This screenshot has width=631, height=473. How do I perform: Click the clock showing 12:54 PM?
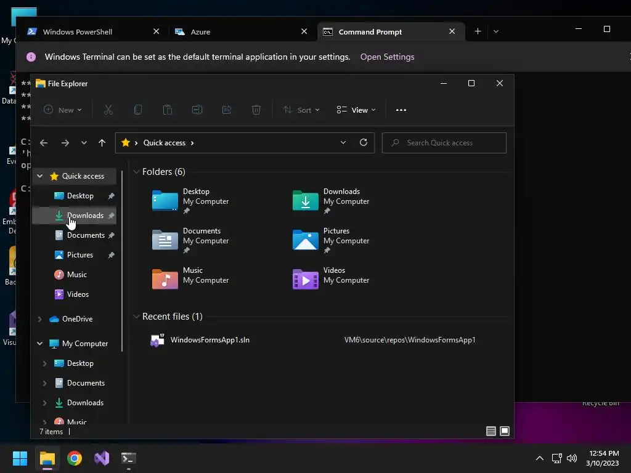[x=603, y=458]
